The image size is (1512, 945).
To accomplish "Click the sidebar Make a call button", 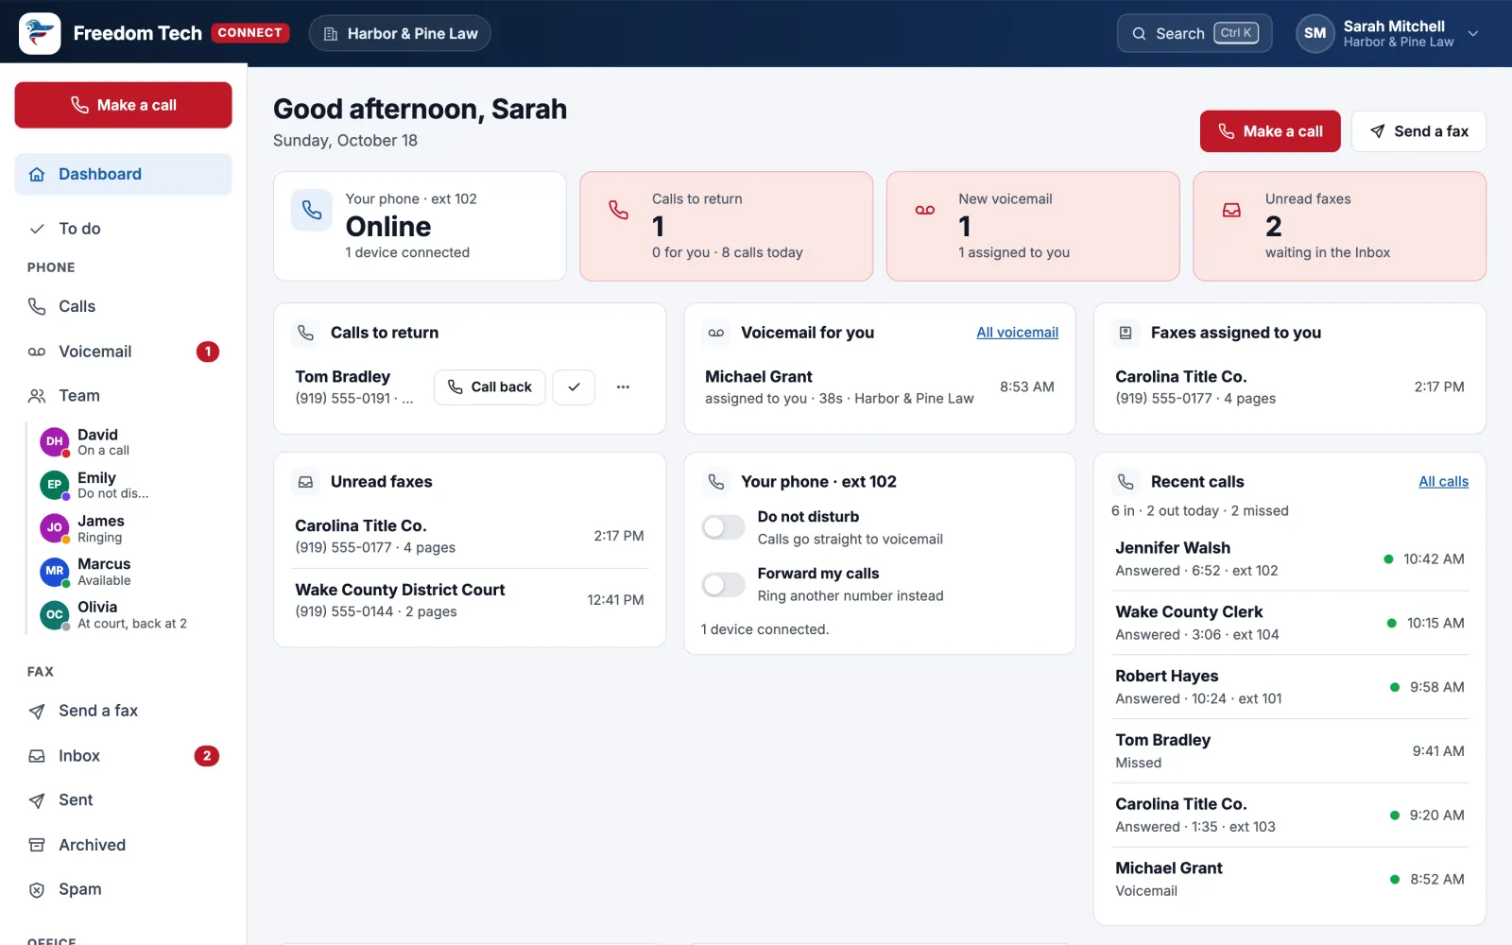I will point(123,105).
